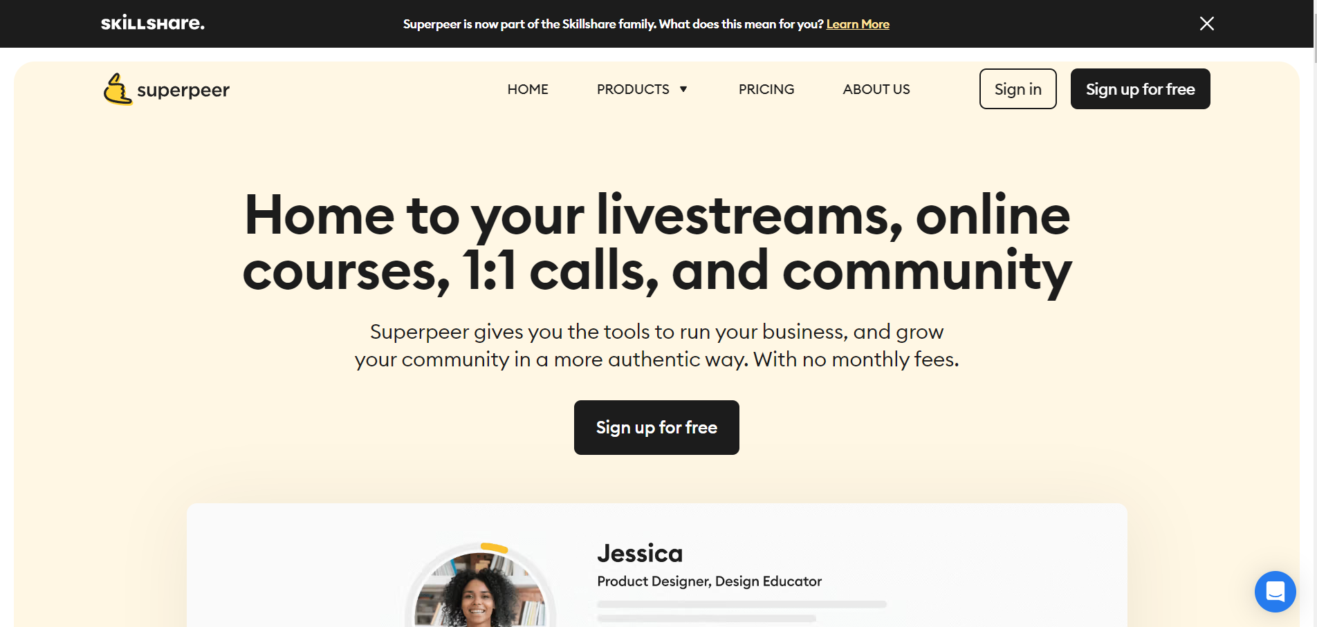Click Jessica's name on the profile card

[x=639, y=553]
